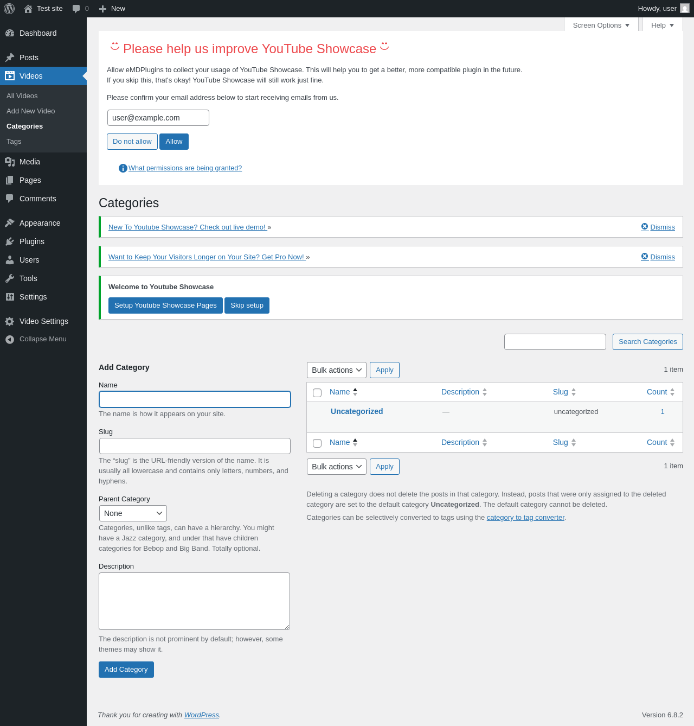Open Tools via the wrench icon
The image size is (694, 726).
pyautogui.click(x=10, y=278)
